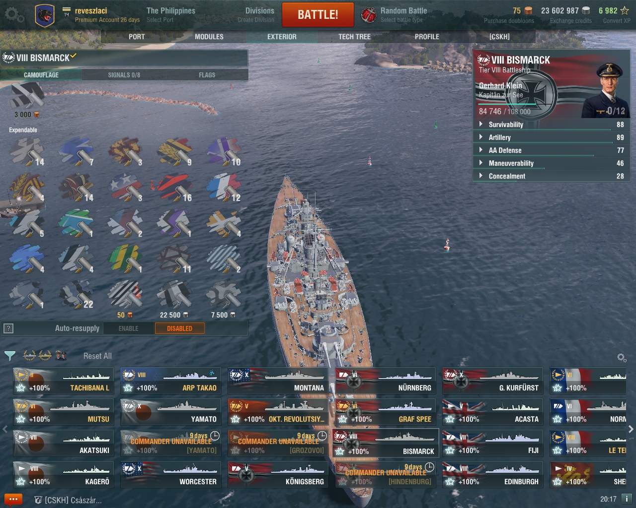Click the info icon beside the clock
This screenshot has height=508, width=636.
pos(626,499)
